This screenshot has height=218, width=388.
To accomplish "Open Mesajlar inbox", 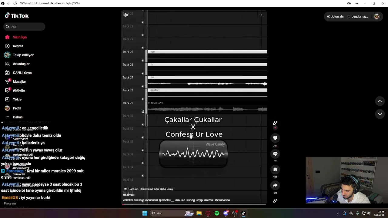I will (x=19, y=81).
